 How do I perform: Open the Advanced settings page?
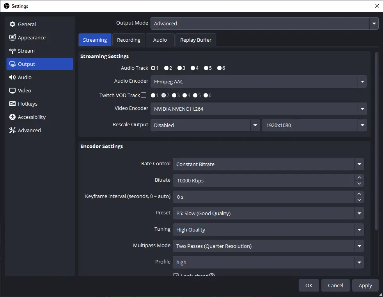[x=40, y=130]
